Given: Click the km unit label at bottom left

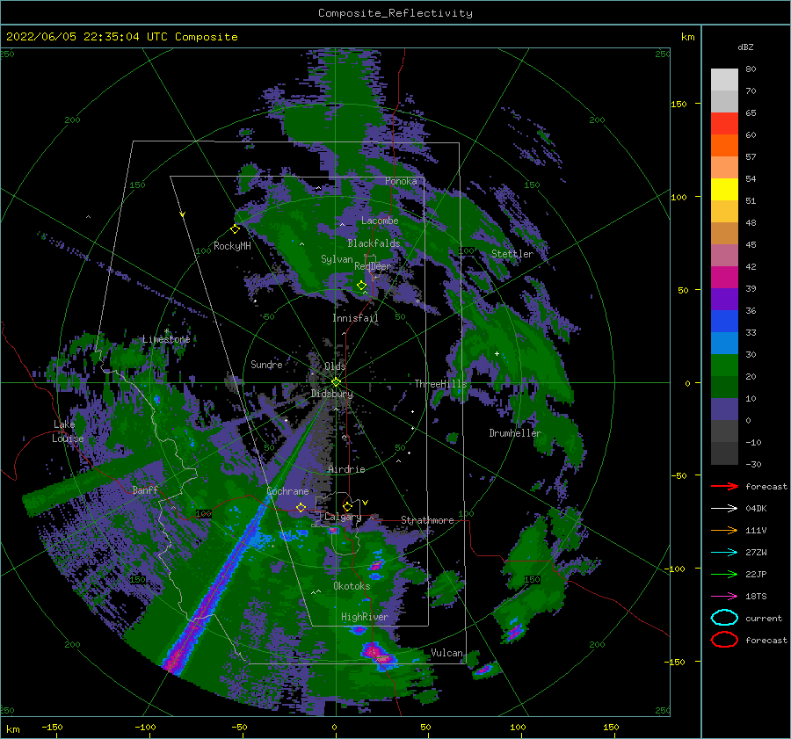Looking at the screenshot, I should 12,729.
